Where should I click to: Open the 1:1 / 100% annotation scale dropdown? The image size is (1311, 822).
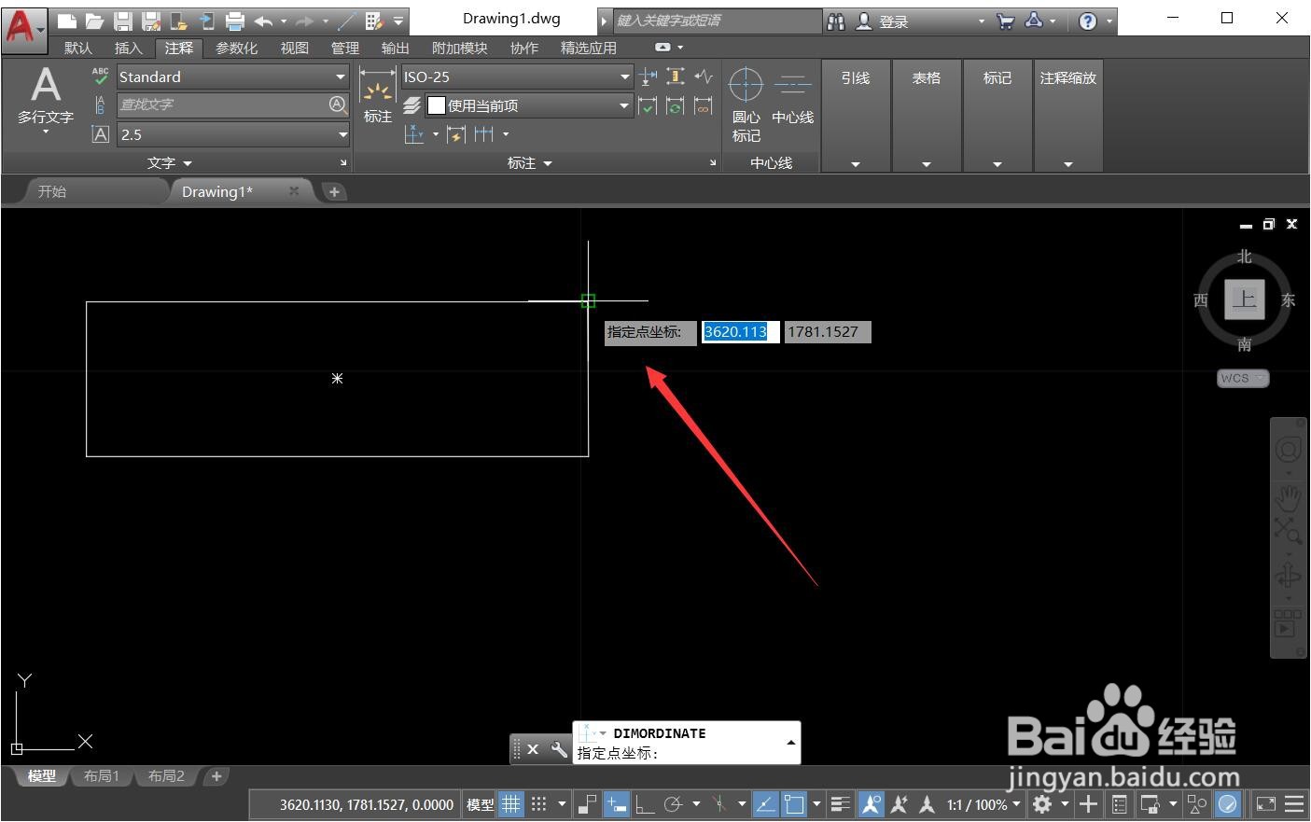[x=983, y=803]
